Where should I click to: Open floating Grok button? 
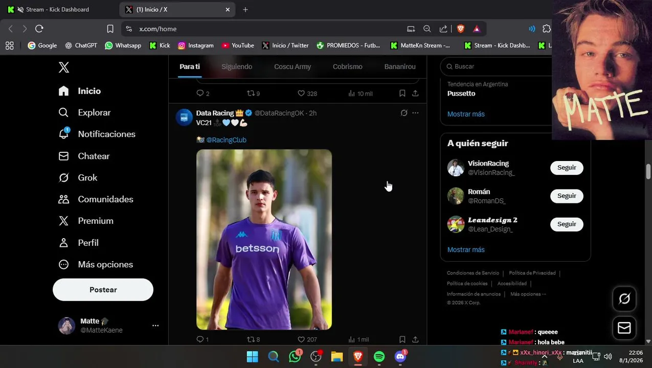pos(624,299)
